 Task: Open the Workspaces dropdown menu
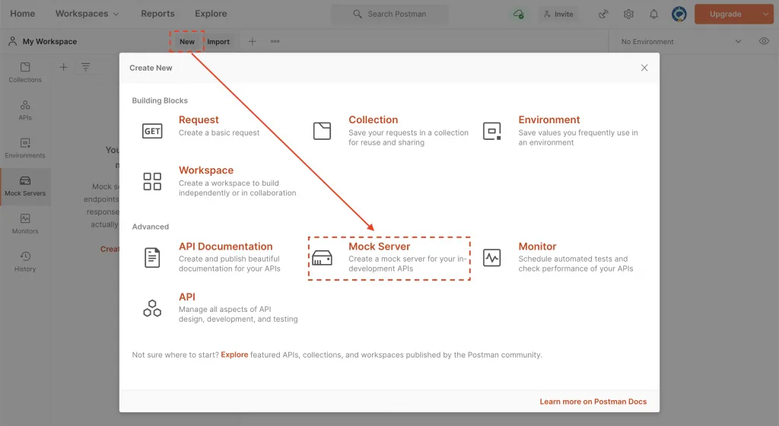tap(87, 14)
